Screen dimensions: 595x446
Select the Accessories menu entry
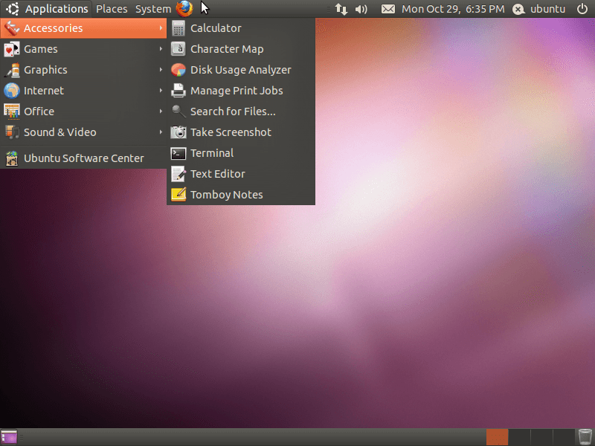click(x=83, y=28)
